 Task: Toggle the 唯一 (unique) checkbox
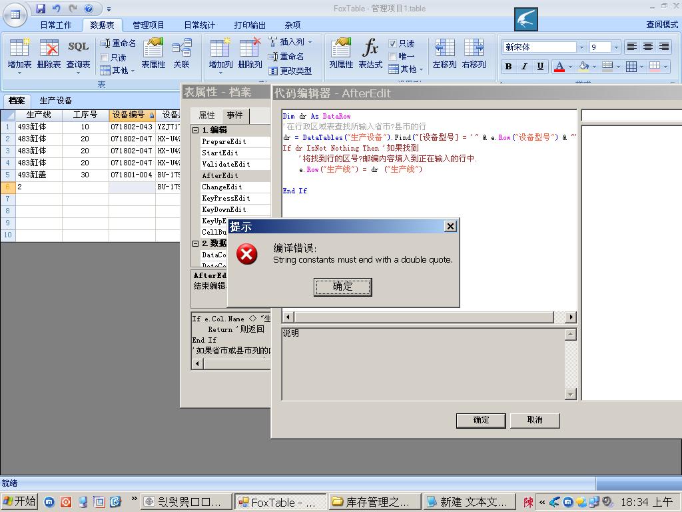click(x=393, y=57)
